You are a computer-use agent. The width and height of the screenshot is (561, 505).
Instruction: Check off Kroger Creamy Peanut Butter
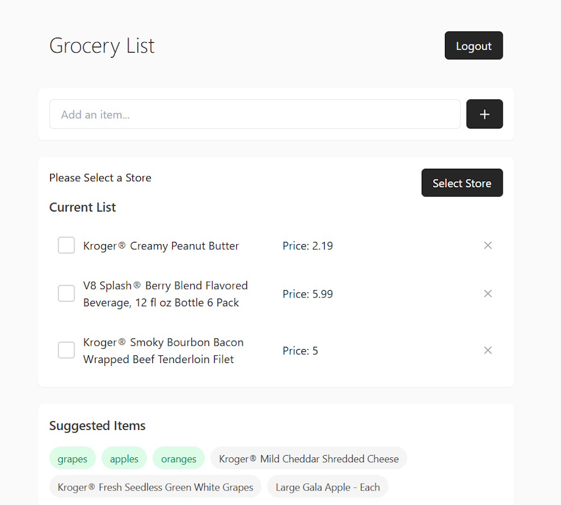pos(66,245)
